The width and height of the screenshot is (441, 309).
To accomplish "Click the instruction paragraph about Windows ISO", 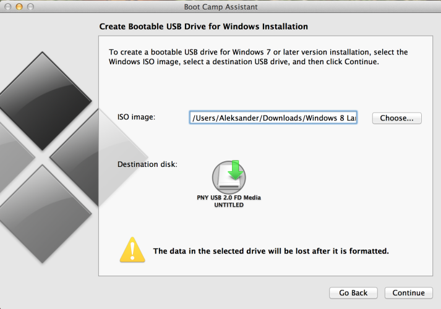I will coord(258,57).
